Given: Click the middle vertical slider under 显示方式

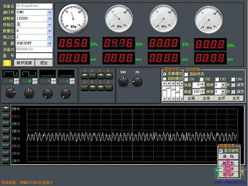Looking at the screenshot, I should [173, 91].
